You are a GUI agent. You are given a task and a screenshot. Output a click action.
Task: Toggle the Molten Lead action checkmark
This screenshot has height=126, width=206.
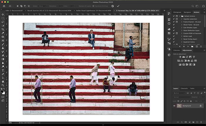point(174,36)
